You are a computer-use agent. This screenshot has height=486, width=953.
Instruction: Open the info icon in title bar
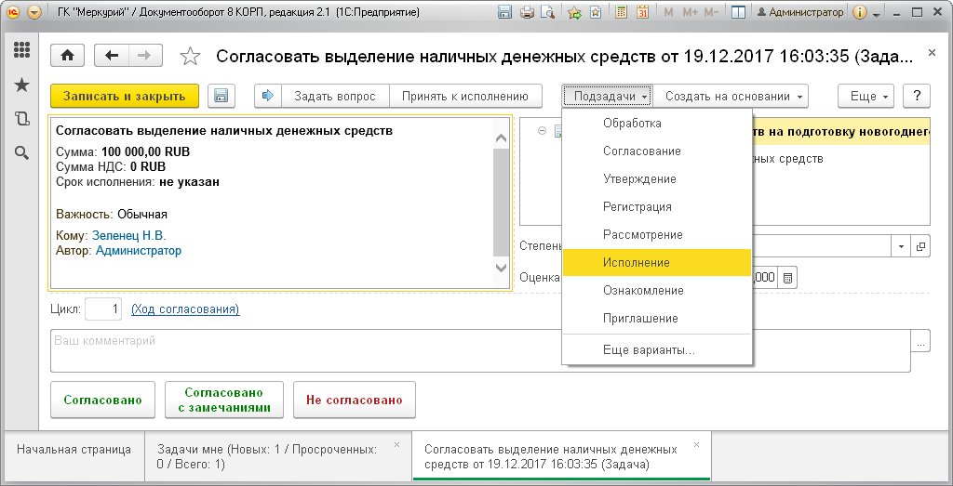point(859,12)
